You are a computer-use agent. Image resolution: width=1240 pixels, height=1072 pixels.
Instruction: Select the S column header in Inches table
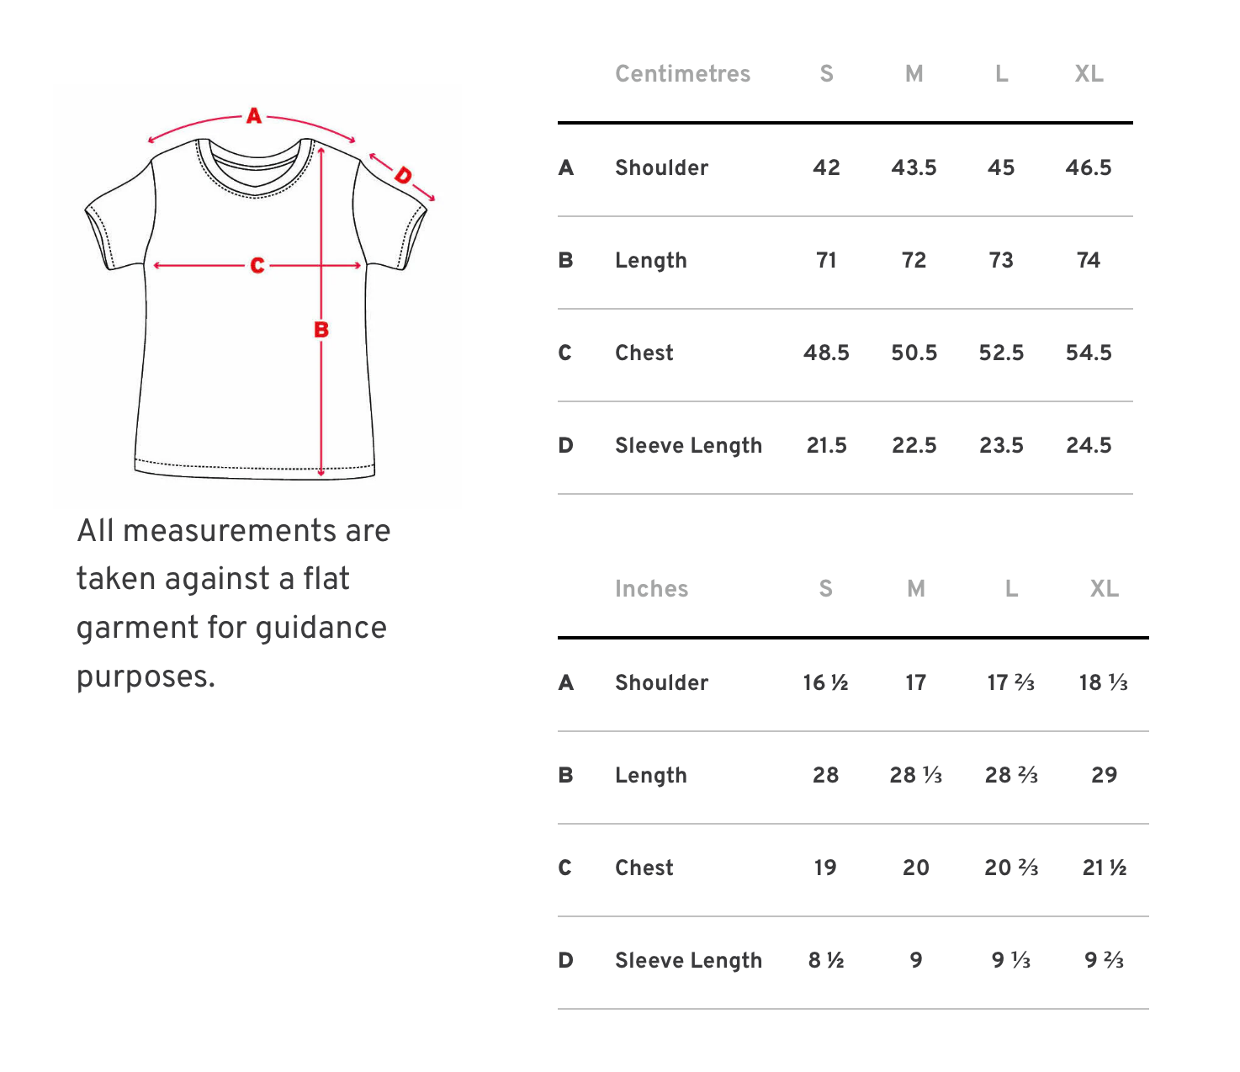(825, 589)
